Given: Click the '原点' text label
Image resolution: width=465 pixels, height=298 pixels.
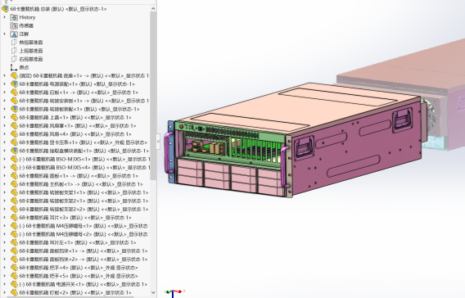Looking at the screenshot, I should (x=24, y=68).
